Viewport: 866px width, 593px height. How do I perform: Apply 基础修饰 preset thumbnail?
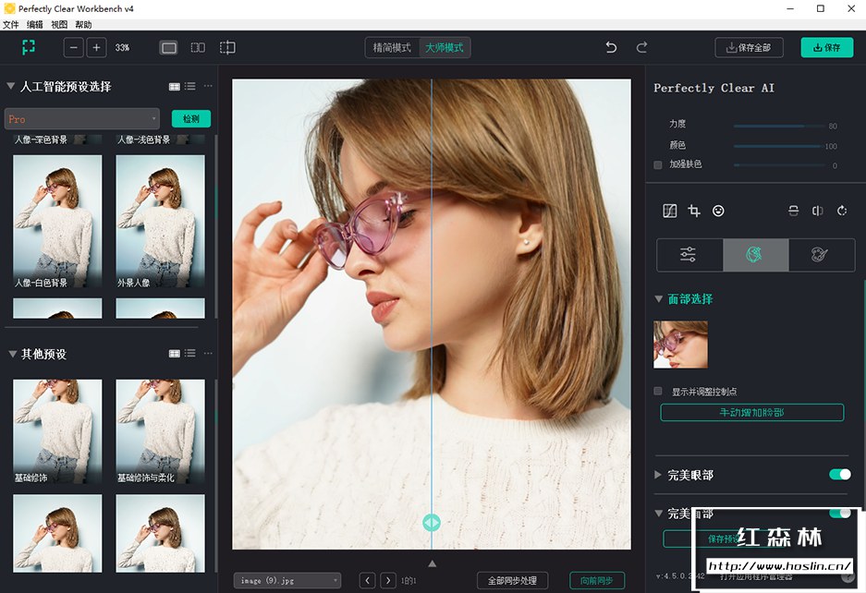tap(57, 431)
